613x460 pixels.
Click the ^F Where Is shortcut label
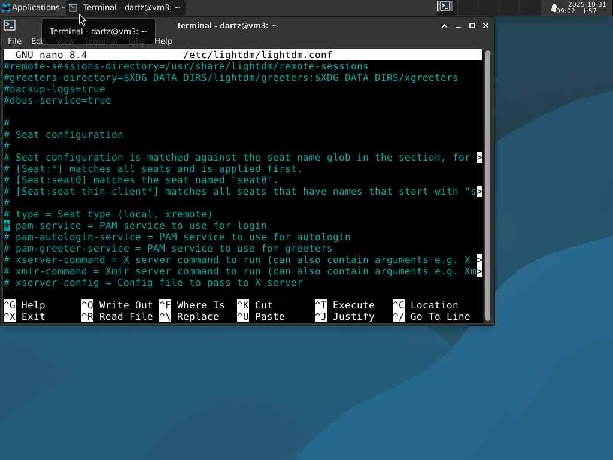192,305
